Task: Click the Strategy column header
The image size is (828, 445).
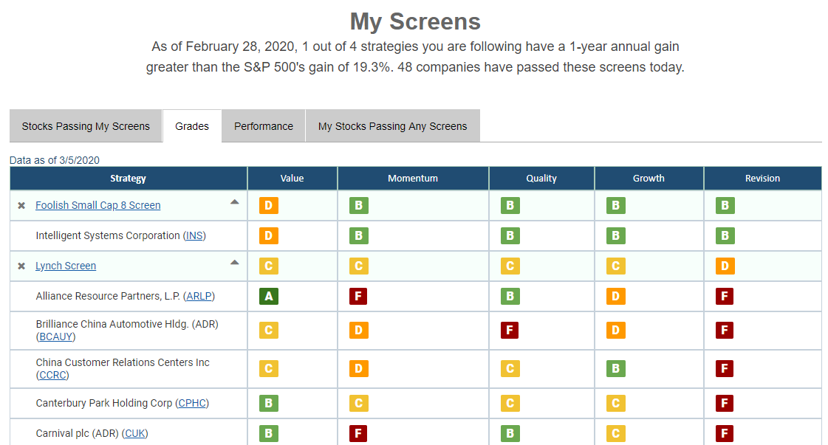Action: click(129, 179)
